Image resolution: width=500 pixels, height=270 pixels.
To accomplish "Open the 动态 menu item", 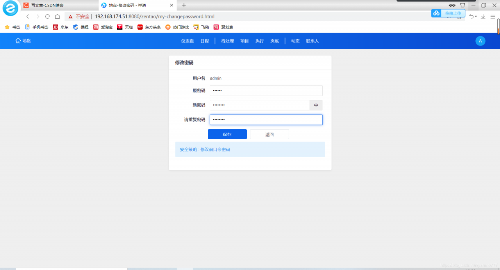I will (295, 41).
